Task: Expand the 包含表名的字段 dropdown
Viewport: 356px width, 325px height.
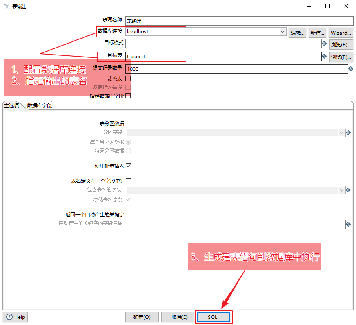Action: click(341, 190)
